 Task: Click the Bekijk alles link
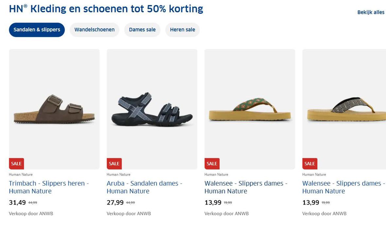click(371, 12)
